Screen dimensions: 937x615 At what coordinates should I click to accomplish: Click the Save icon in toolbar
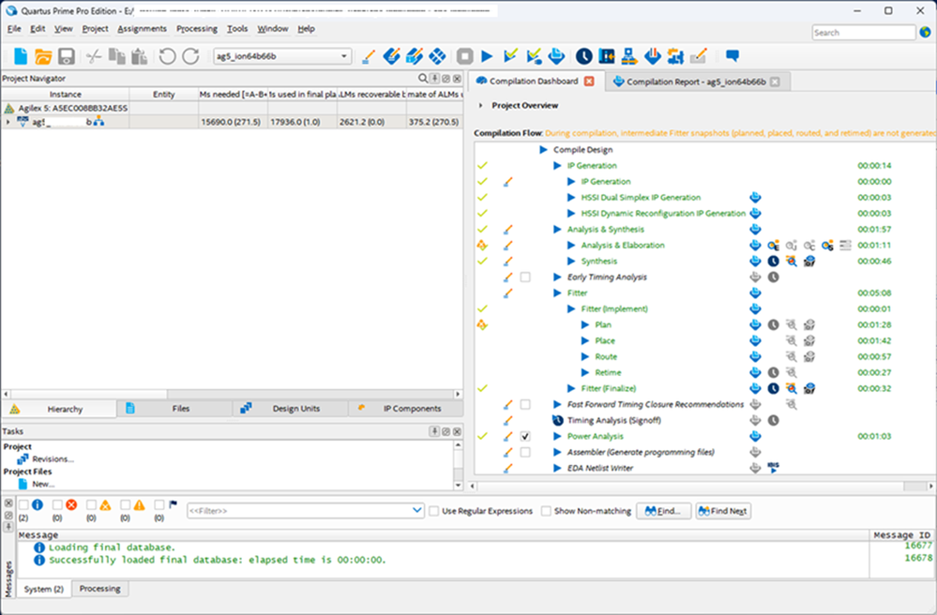point(66,56)
